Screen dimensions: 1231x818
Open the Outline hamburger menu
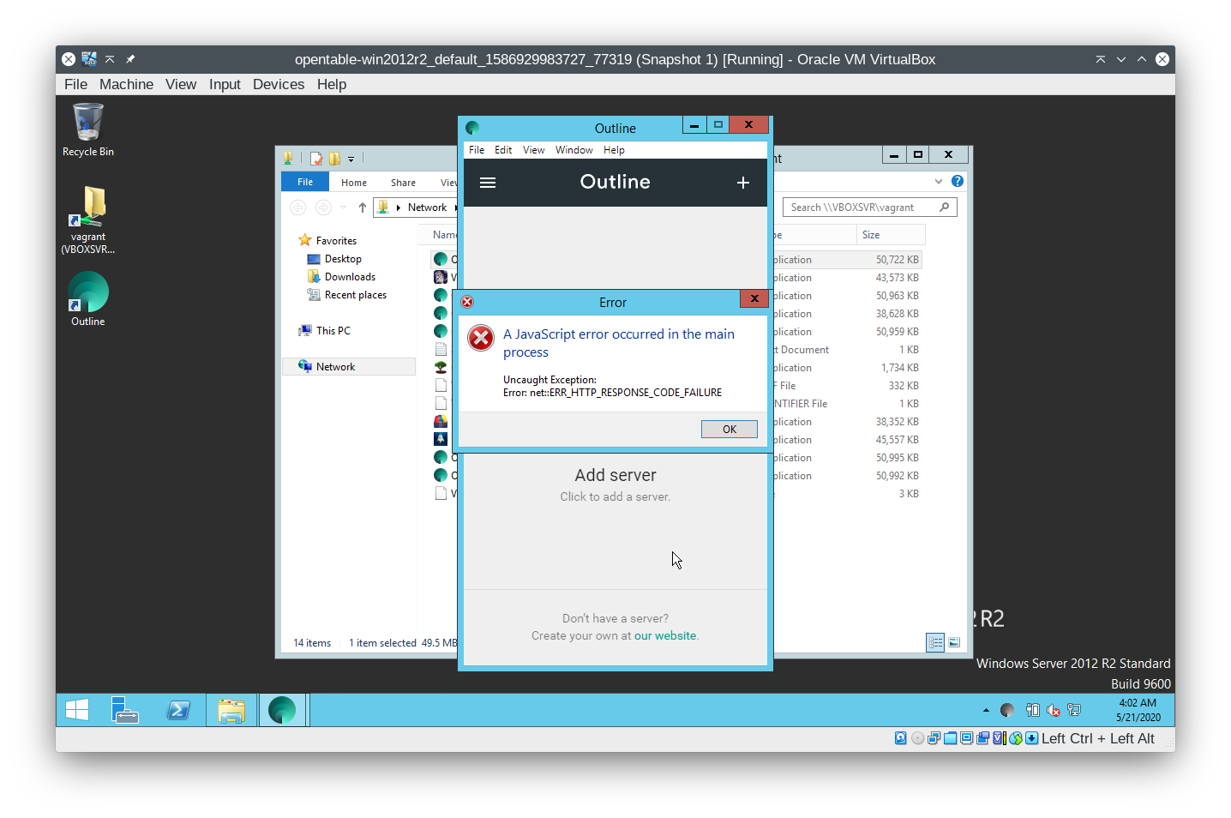point(488,182)
